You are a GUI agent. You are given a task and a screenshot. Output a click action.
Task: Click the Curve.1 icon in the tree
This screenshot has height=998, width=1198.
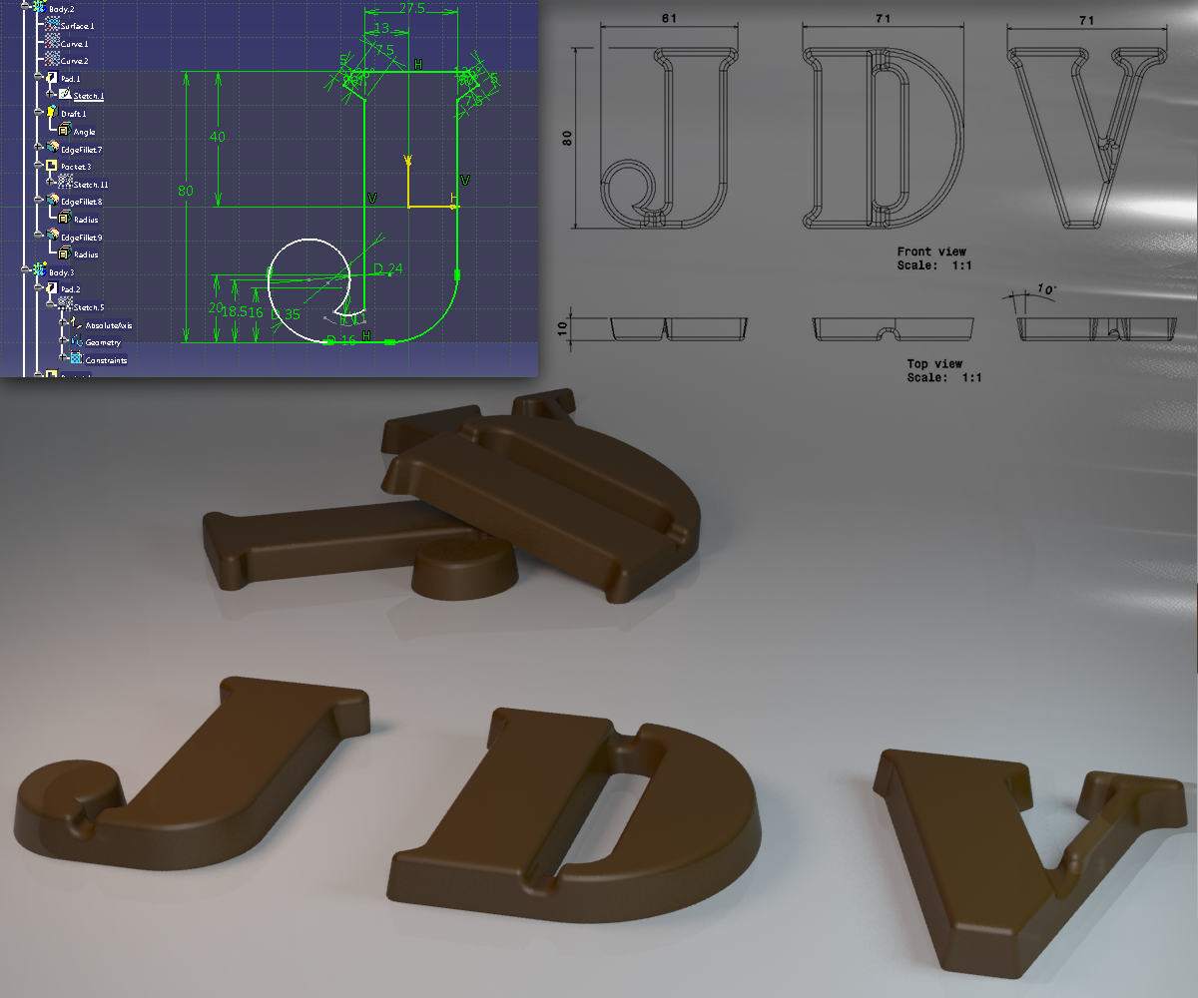click(x=53, y=43)
